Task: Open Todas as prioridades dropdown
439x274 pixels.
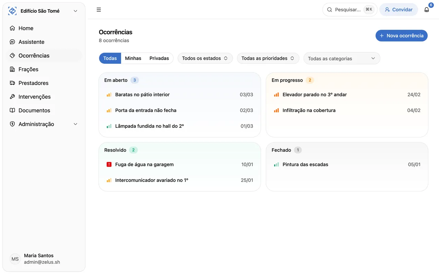Action: [x=268, y=58]
